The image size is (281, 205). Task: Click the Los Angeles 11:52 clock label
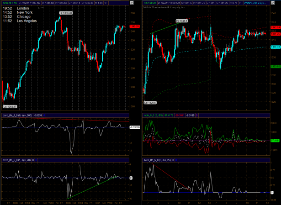point(20,21)
